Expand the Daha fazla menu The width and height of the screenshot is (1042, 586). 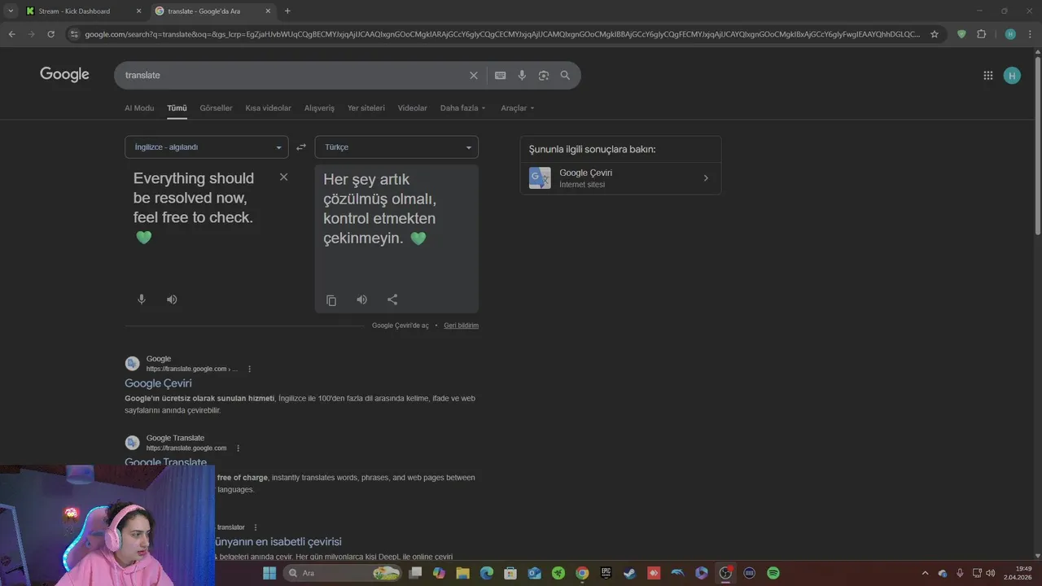point(462,108)
